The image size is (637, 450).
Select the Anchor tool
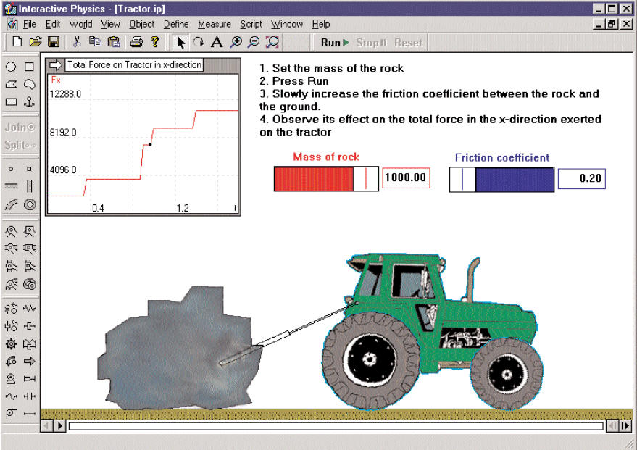click(30, 102)
